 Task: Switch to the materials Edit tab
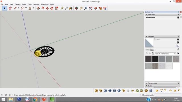tap(152, 50)
